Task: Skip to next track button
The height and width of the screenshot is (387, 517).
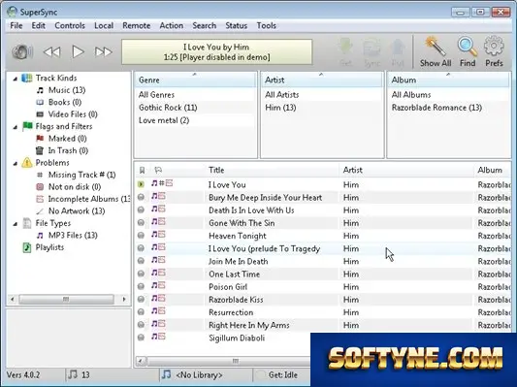Action: tap(103, 51)
